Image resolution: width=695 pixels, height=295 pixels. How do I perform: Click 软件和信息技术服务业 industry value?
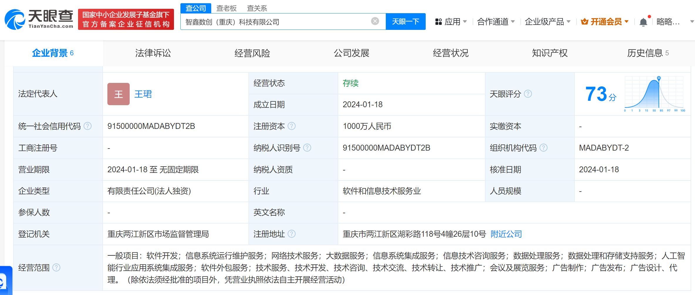click(382, 191)
